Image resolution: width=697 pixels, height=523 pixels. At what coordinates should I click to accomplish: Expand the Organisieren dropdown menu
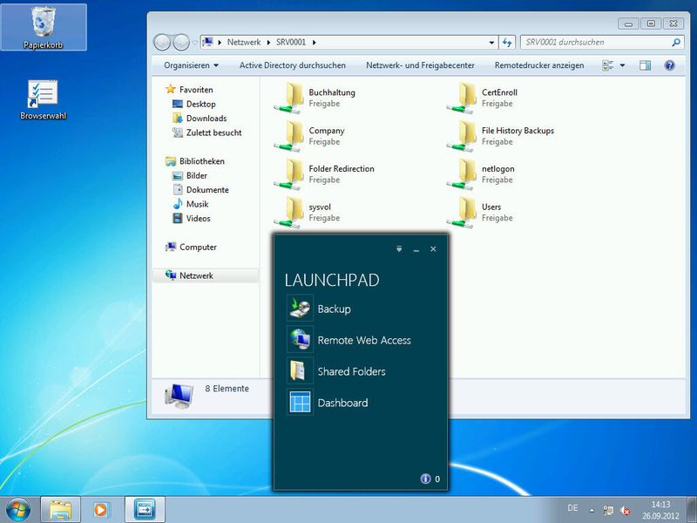click(x=191, y=65)
